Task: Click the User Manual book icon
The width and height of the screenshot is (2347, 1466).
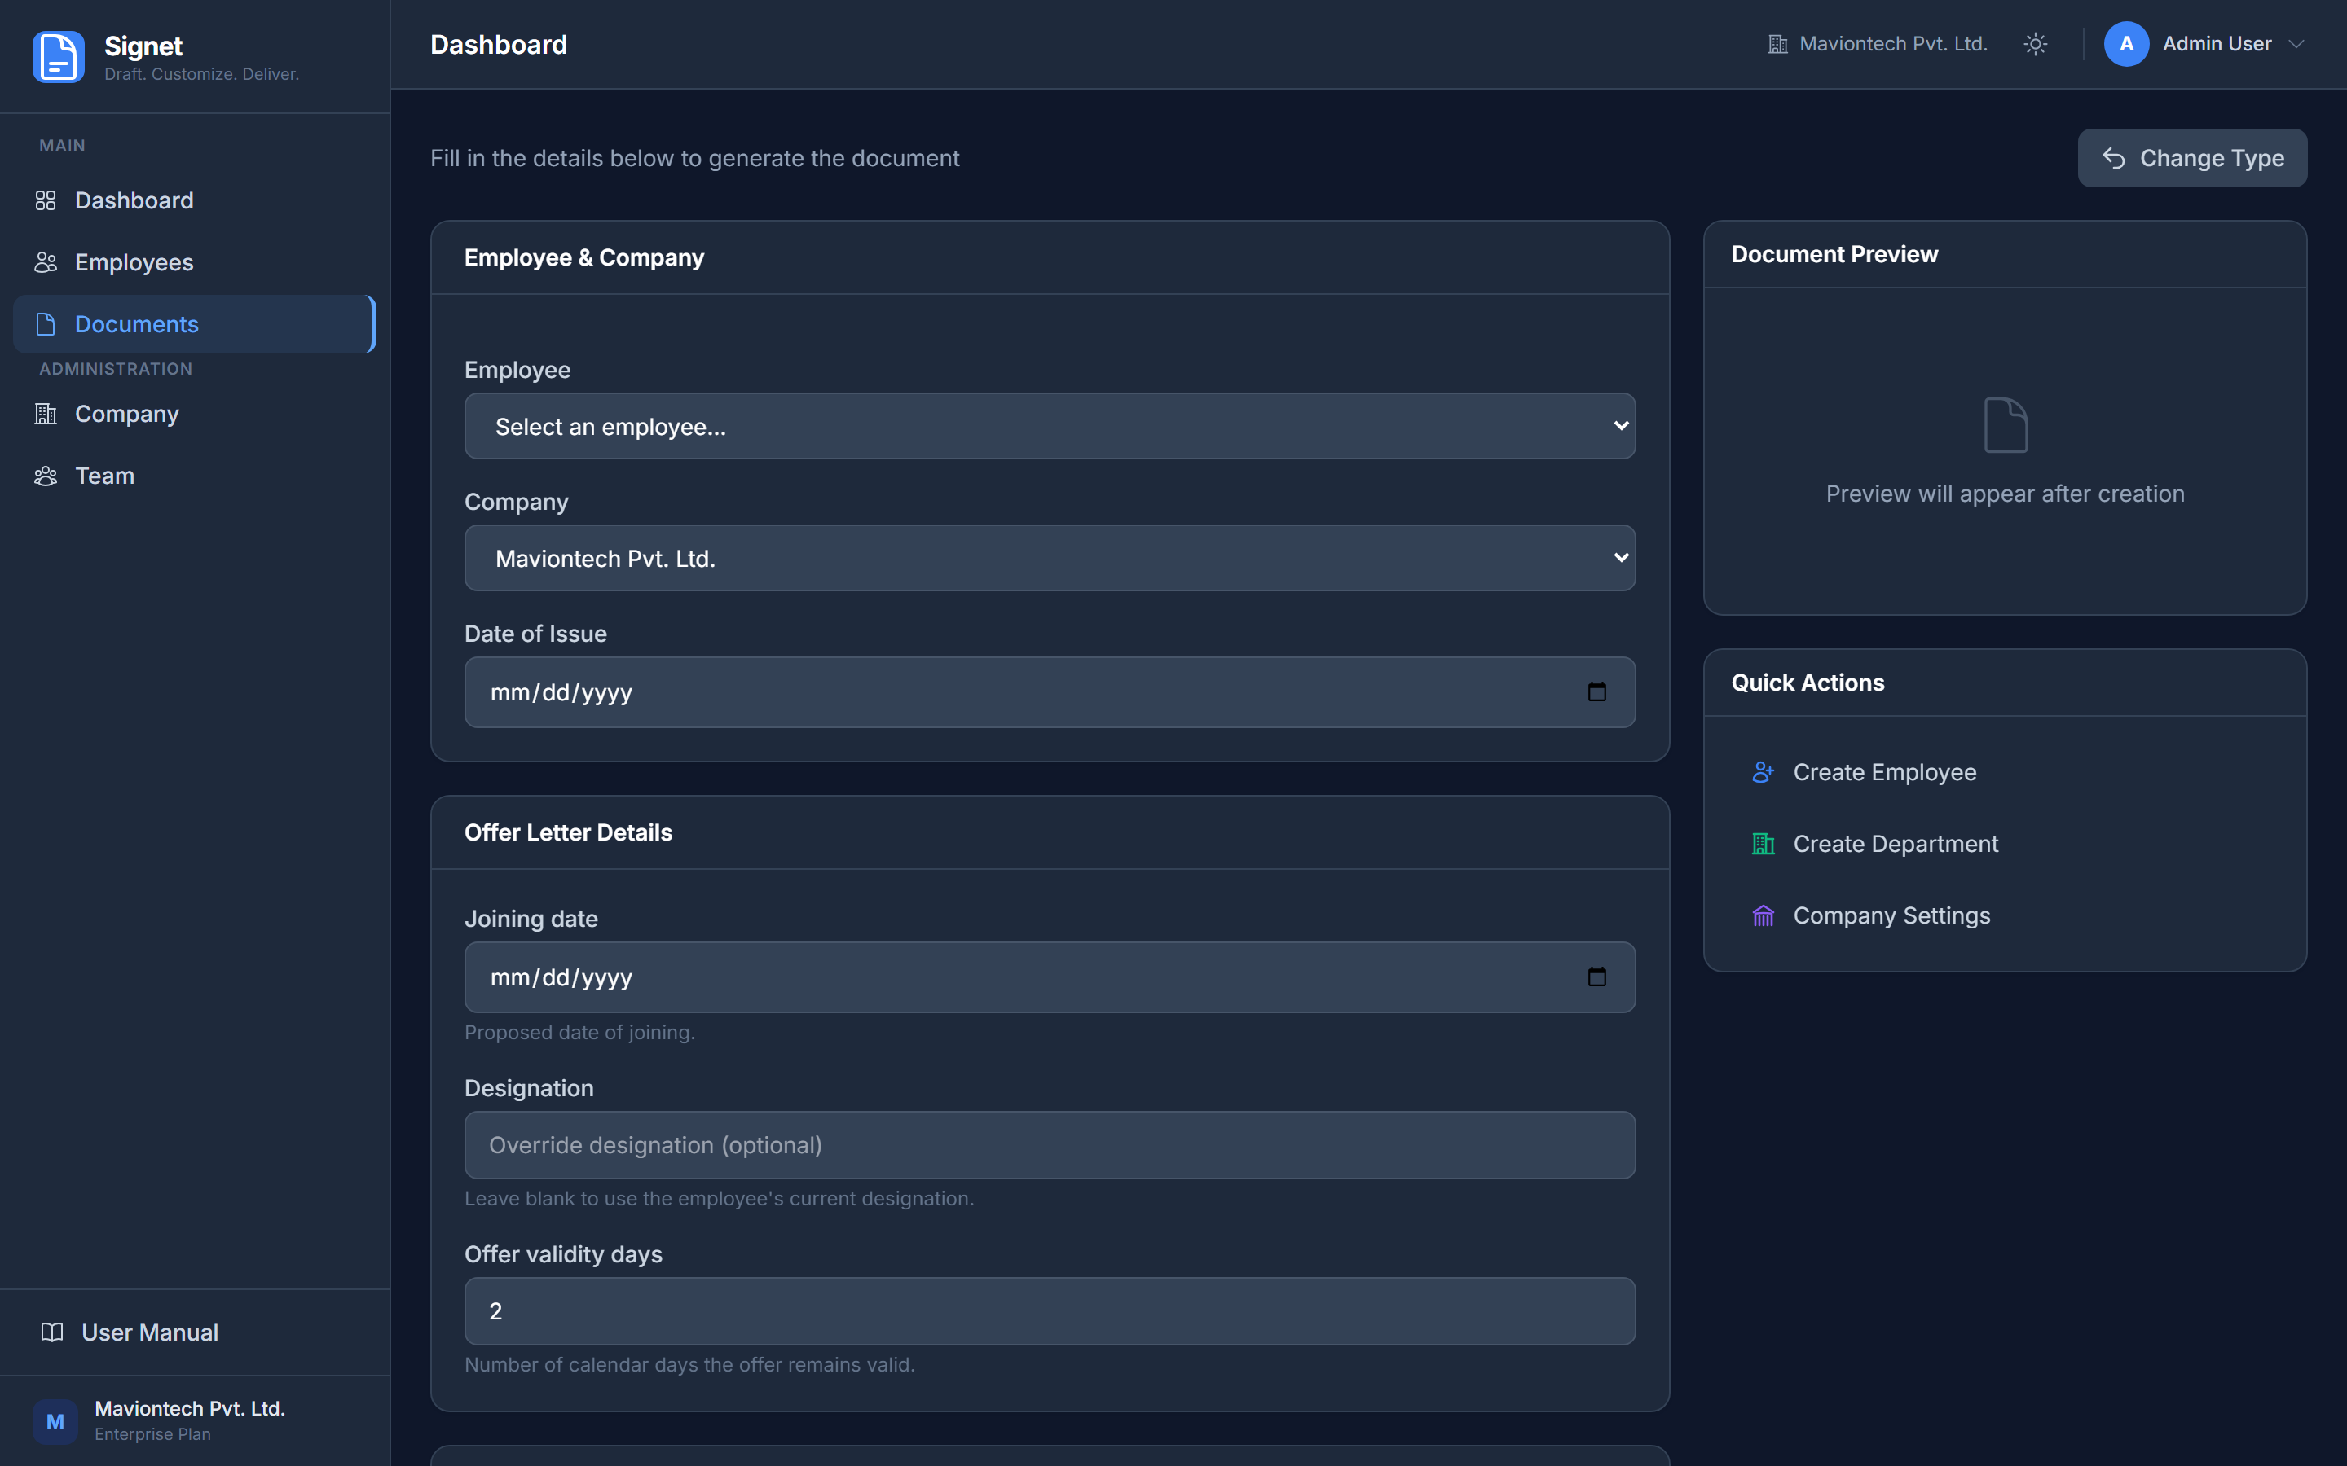Action: tap(52, 1332)
